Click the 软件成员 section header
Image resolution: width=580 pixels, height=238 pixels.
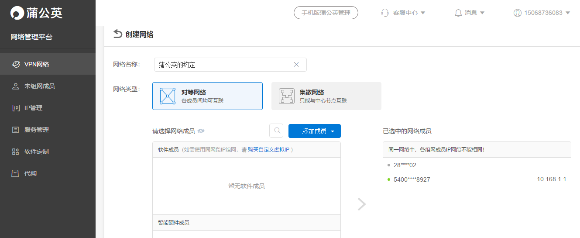pyautogui.click(x=247, y=150)
